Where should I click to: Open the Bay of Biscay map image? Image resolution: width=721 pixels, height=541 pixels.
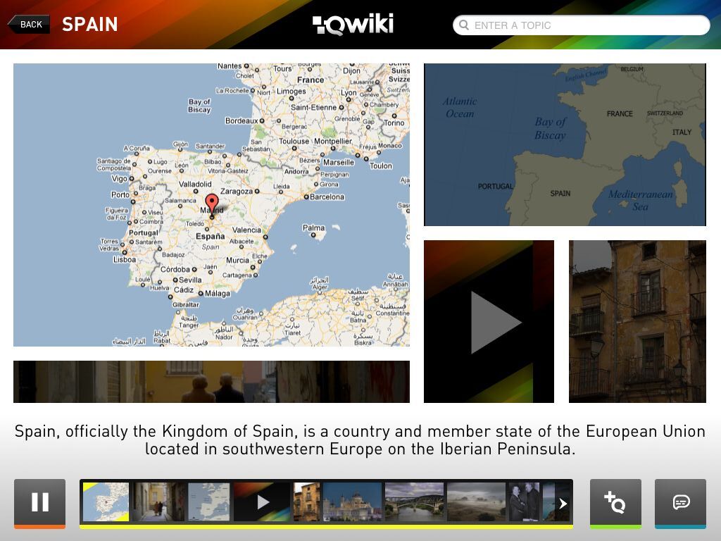565,144
